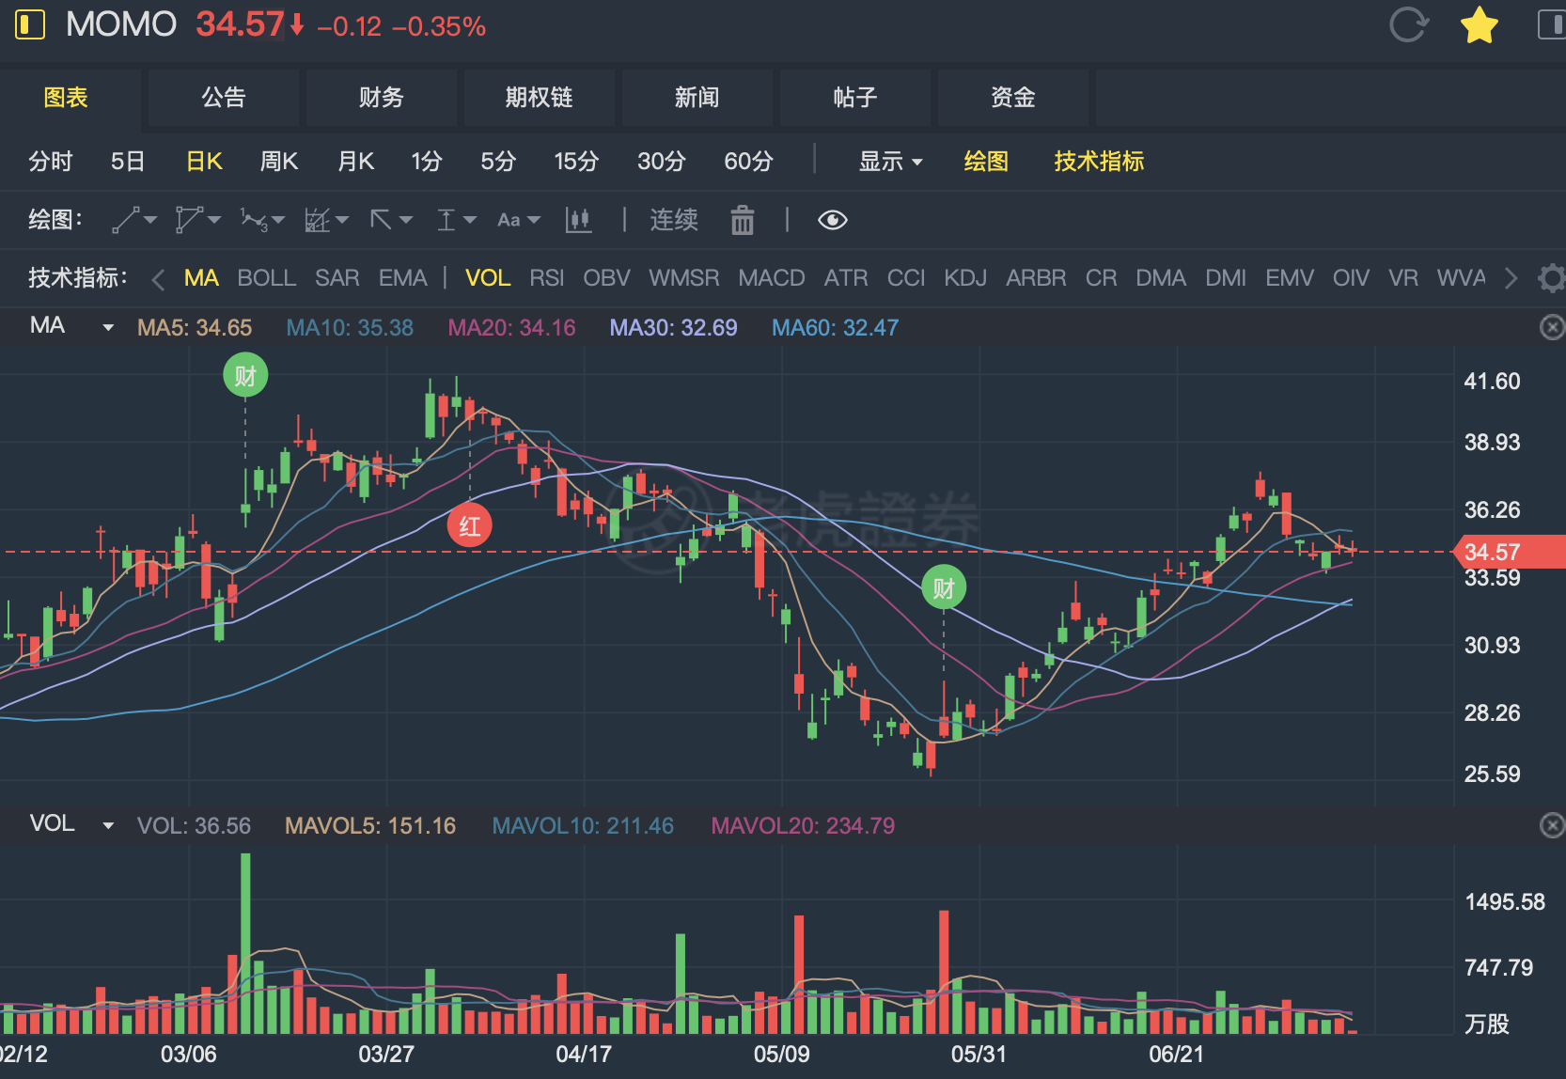The width and height of the screenshot is (1566, 1079).
Task: Toggle drawing visibility eye icon
Action: [x=833, y=220]
